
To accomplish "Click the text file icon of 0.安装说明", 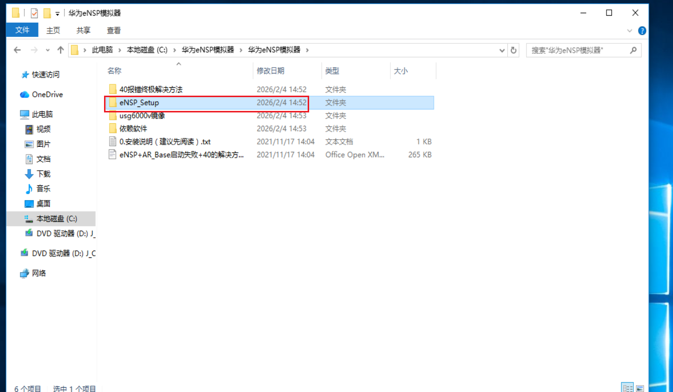I will click(113, 142).
